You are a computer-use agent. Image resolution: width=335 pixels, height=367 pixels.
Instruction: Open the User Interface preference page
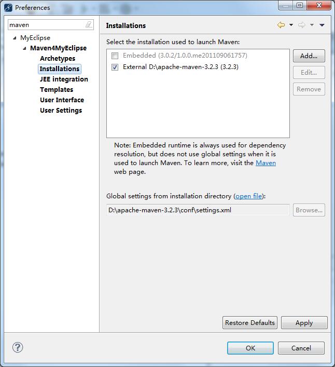click(x=62, y=100)
